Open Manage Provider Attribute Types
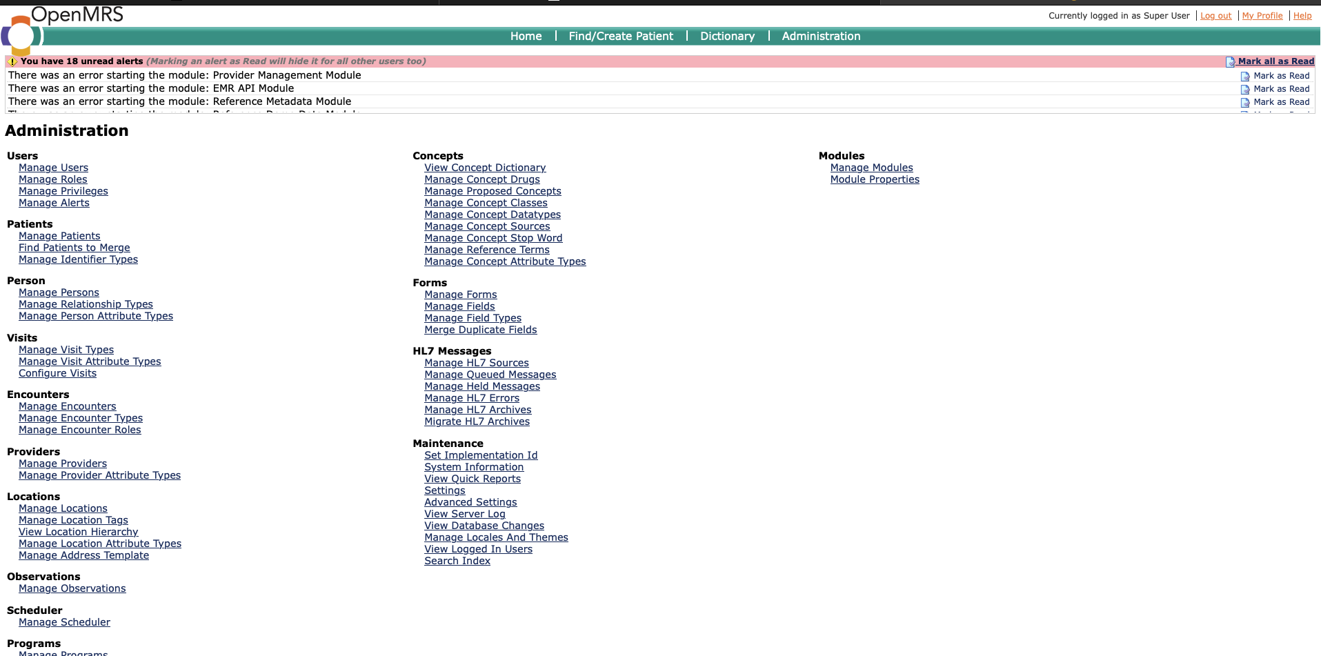Screen dimensions: 1321x656 coord(99,475)
